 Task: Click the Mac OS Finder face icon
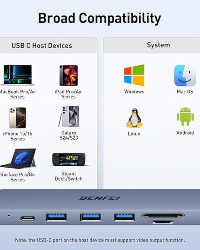pos(185,75)
